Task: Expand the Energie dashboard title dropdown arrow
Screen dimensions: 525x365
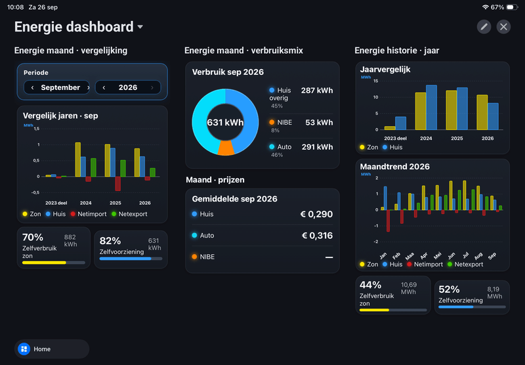Action: (140, 27)
